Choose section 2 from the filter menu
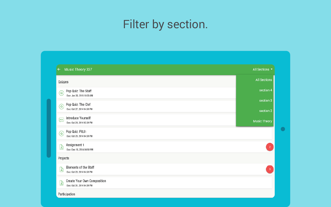 click(x=265, y=111)
